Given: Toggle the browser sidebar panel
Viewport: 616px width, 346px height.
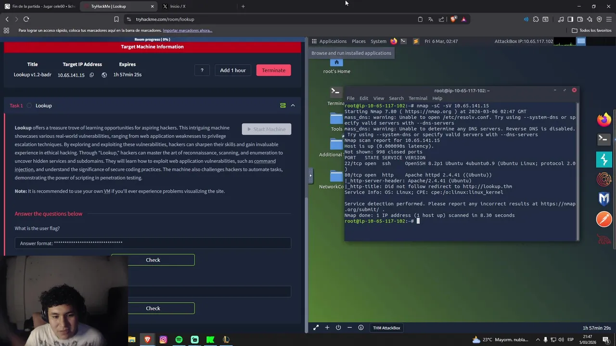Looking at the screenshot, I should pos(570,19).
